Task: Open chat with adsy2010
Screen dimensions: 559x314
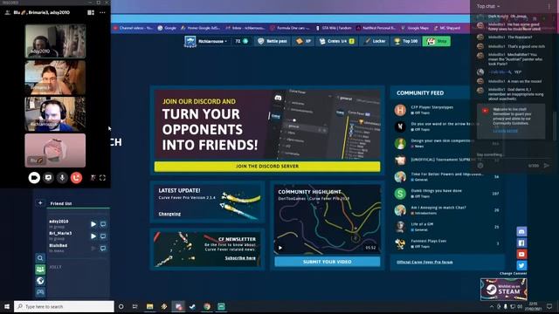Action: 103,224
